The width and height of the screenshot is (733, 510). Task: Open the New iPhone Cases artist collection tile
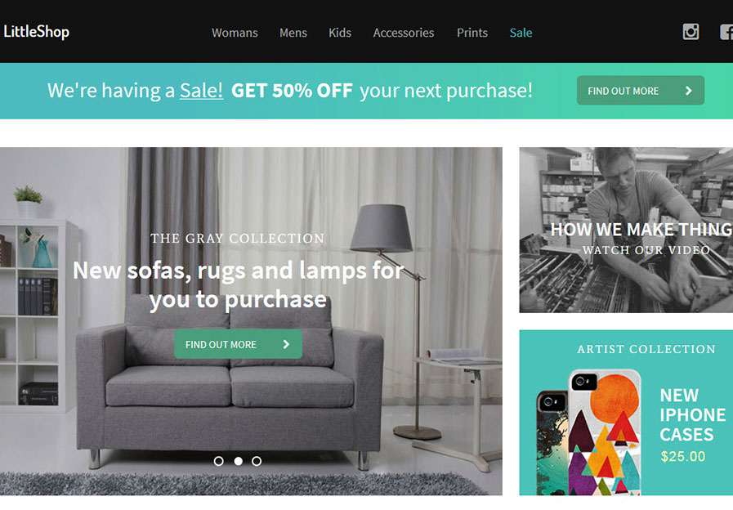point(626,412)
